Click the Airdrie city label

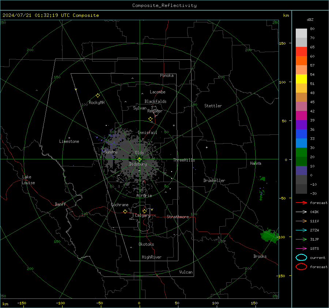tap(144, 196)
